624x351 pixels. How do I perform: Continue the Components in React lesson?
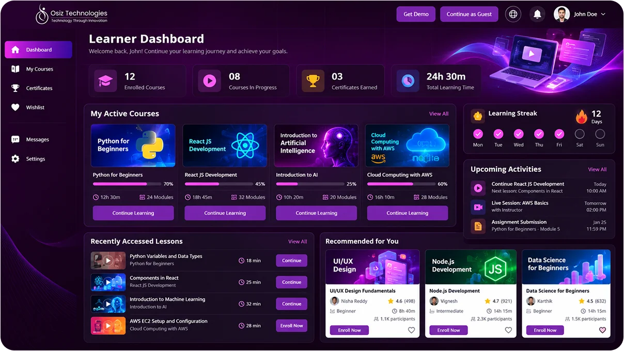click(291, 282)
